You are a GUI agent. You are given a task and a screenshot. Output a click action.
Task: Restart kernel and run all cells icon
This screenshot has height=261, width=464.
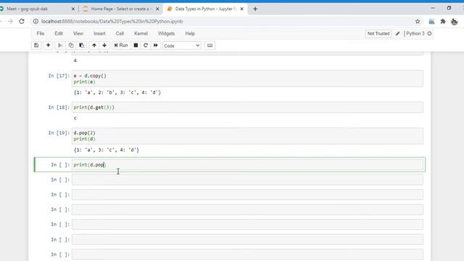click(156, 45)
